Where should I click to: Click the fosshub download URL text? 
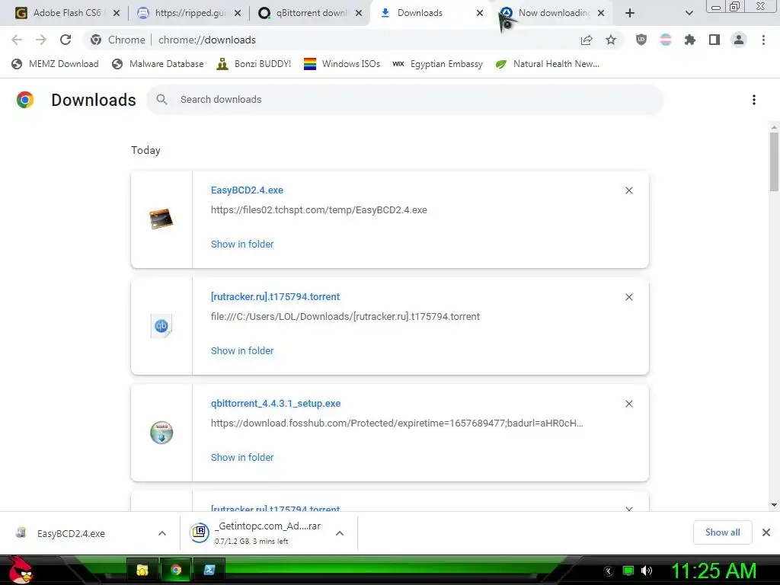pos(397,424)
